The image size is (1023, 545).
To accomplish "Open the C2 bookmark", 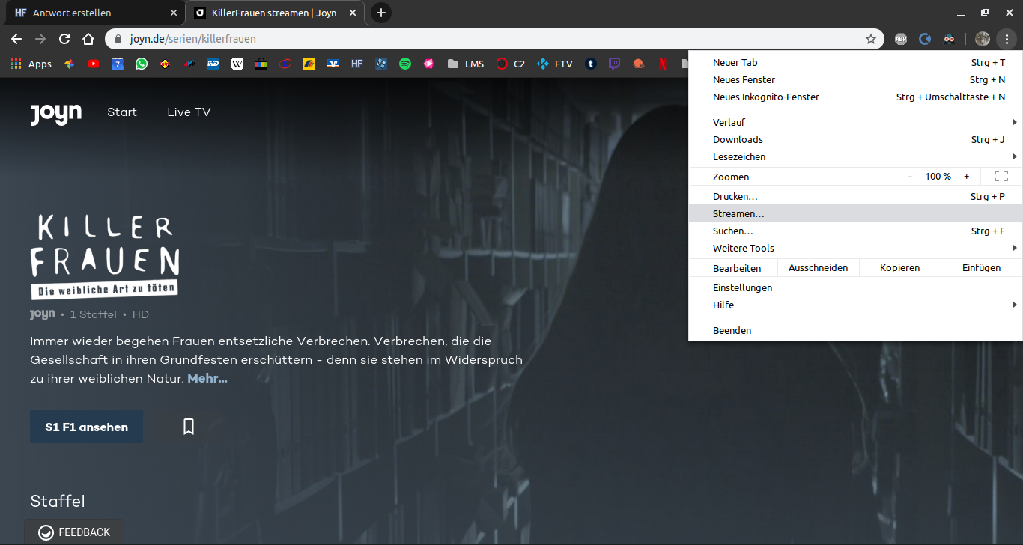I will tap(511, 64).
